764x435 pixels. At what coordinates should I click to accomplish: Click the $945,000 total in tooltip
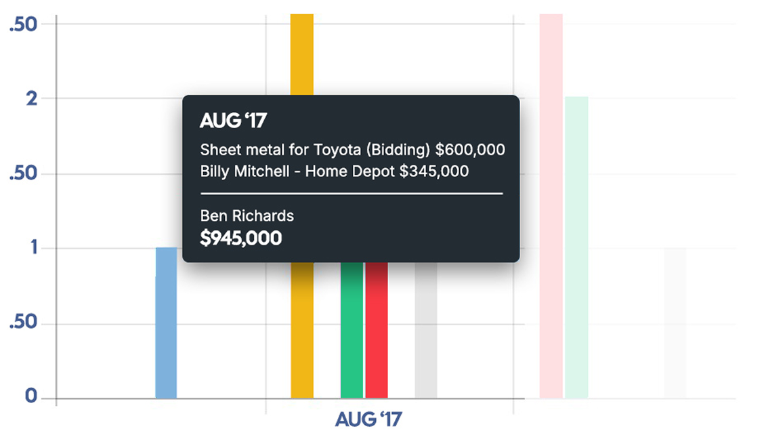(241, 238)
